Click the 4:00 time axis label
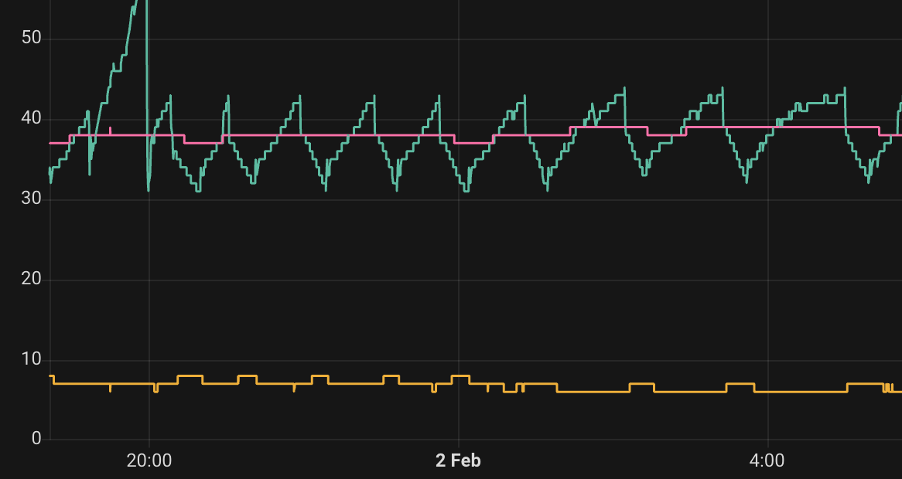 pos(767,461)
